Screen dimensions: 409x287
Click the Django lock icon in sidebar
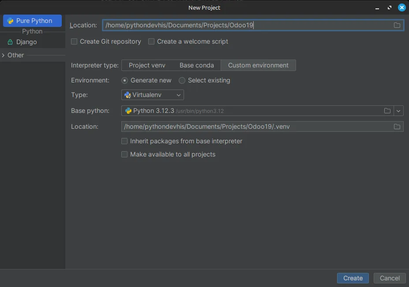(x=10, y=42)
